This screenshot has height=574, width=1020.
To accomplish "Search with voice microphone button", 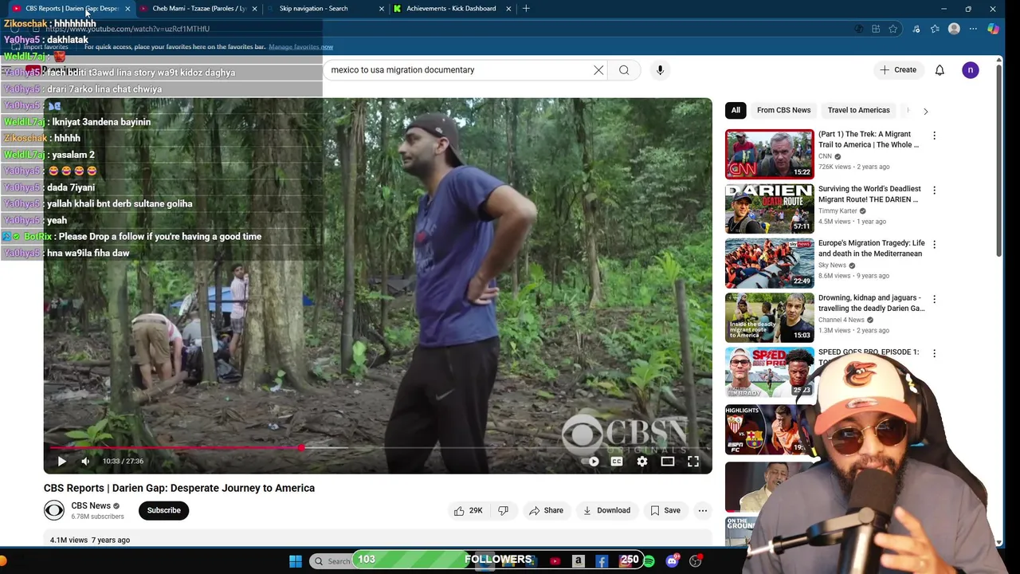I will coord(660,70).
